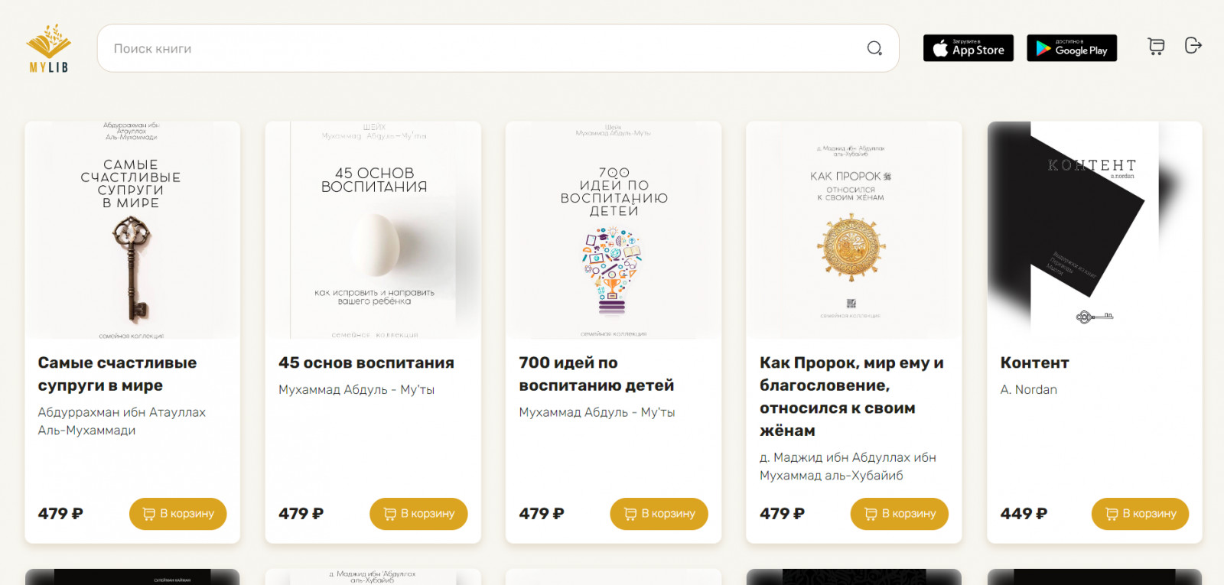Screen dimensions: 1224x585
Task: Open the key cover book thumbnail
Action: pyautogui.click(x=132, y=230)
